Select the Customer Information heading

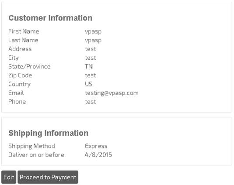click(50, 18)
